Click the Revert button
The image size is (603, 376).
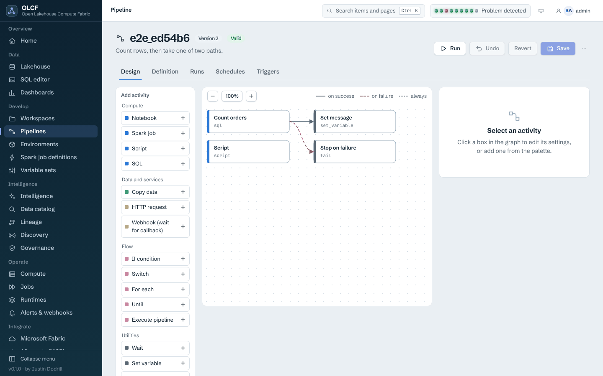point(523,48)
